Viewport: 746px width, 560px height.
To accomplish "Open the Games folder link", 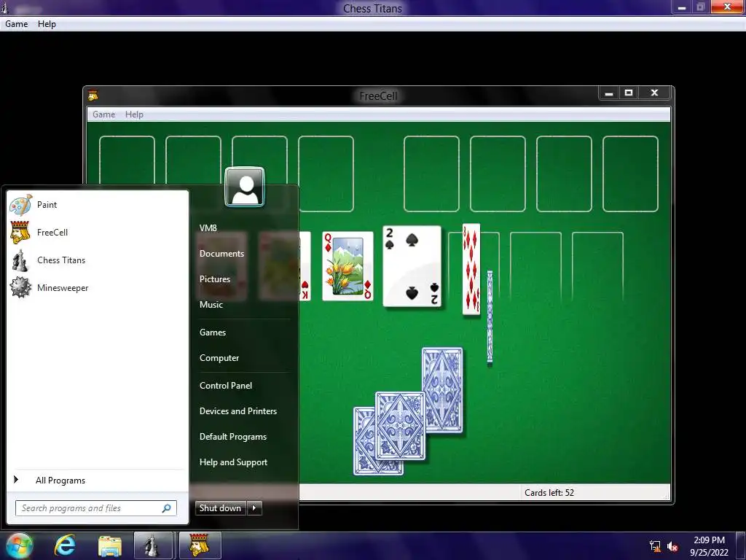I will coord(213,332).
